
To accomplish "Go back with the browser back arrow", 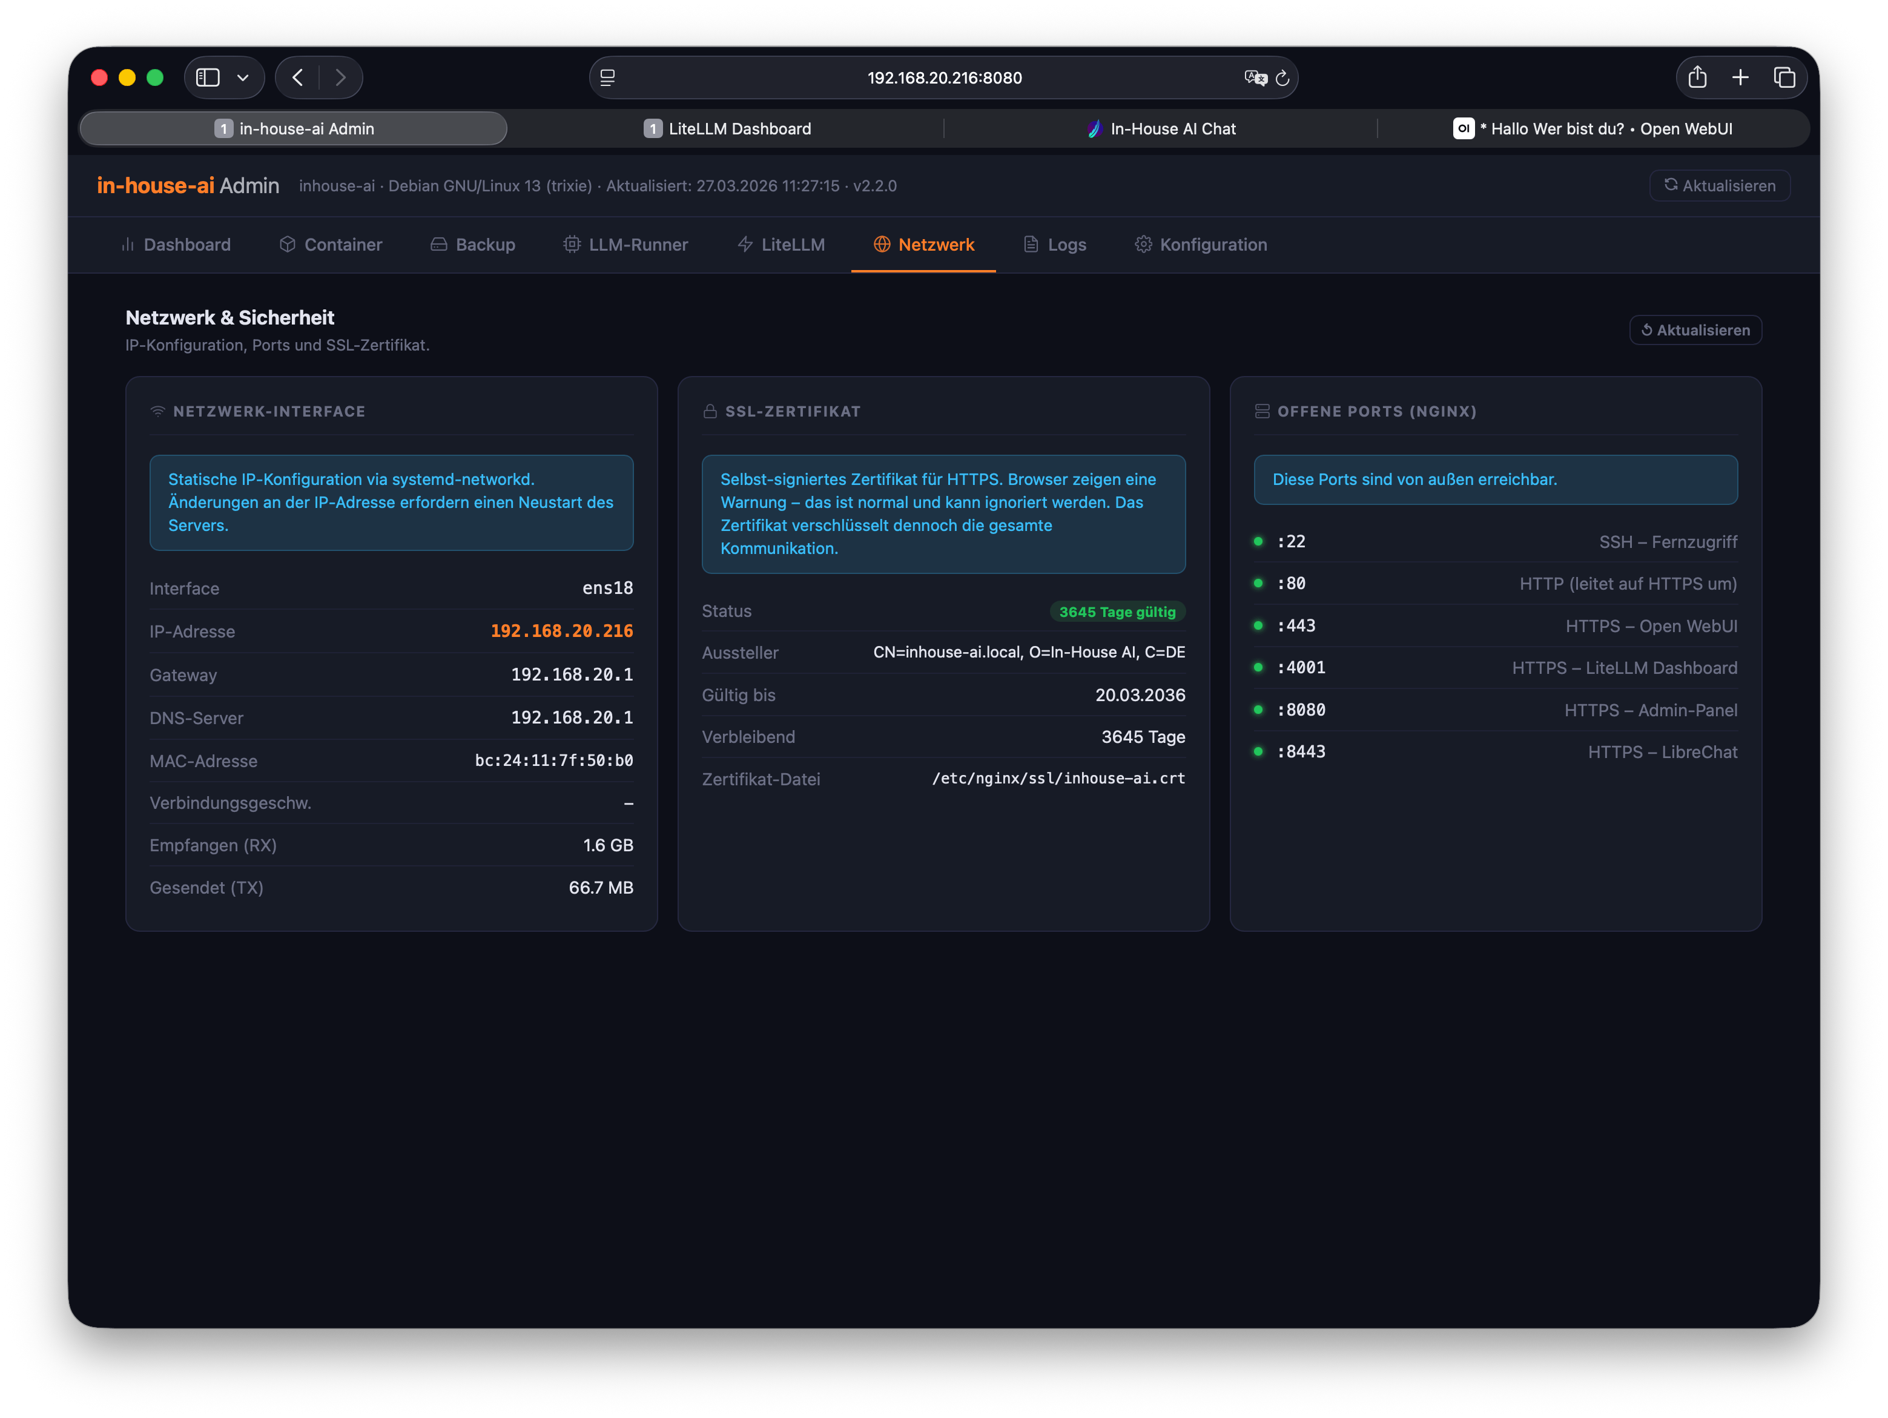I will 298,77.
